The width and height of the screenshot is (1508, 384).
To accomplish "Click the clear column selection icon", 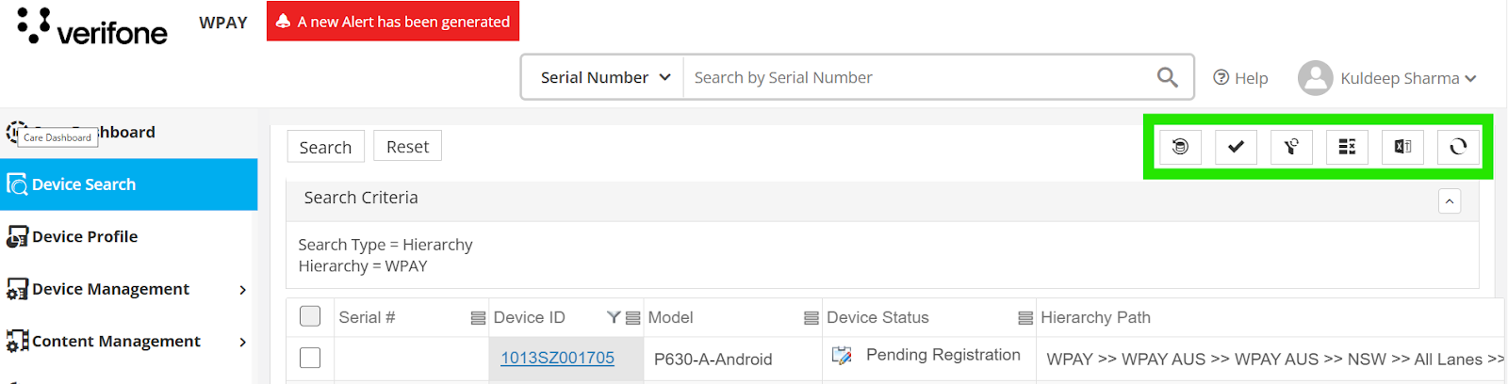I will tap(1347, 147).
